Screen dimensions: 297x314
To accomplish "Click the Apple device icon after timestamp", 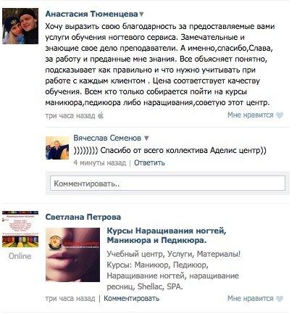I will (x=101, y=116).
